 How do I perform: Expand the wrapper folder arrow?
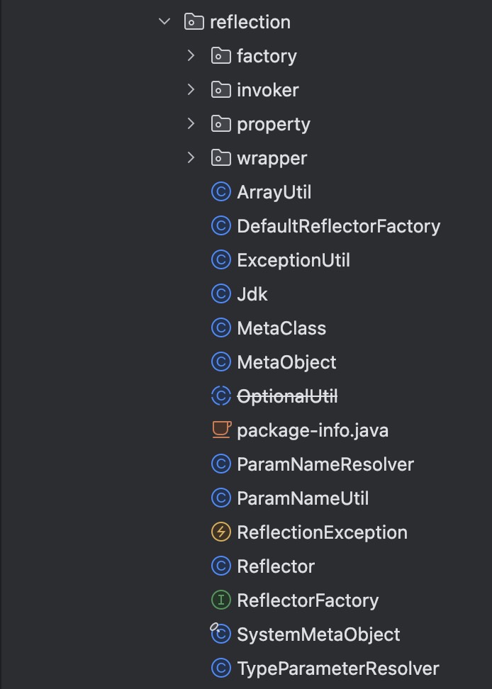tap(191, 158)
